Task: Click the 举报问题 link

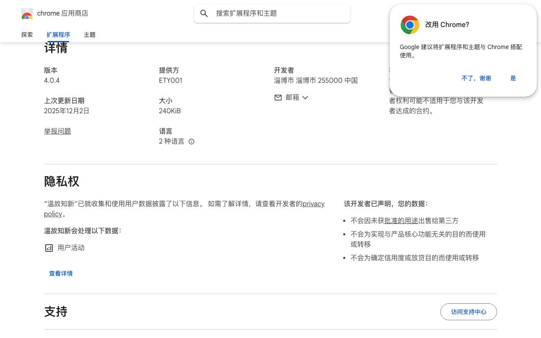Action: pos(57,131)
